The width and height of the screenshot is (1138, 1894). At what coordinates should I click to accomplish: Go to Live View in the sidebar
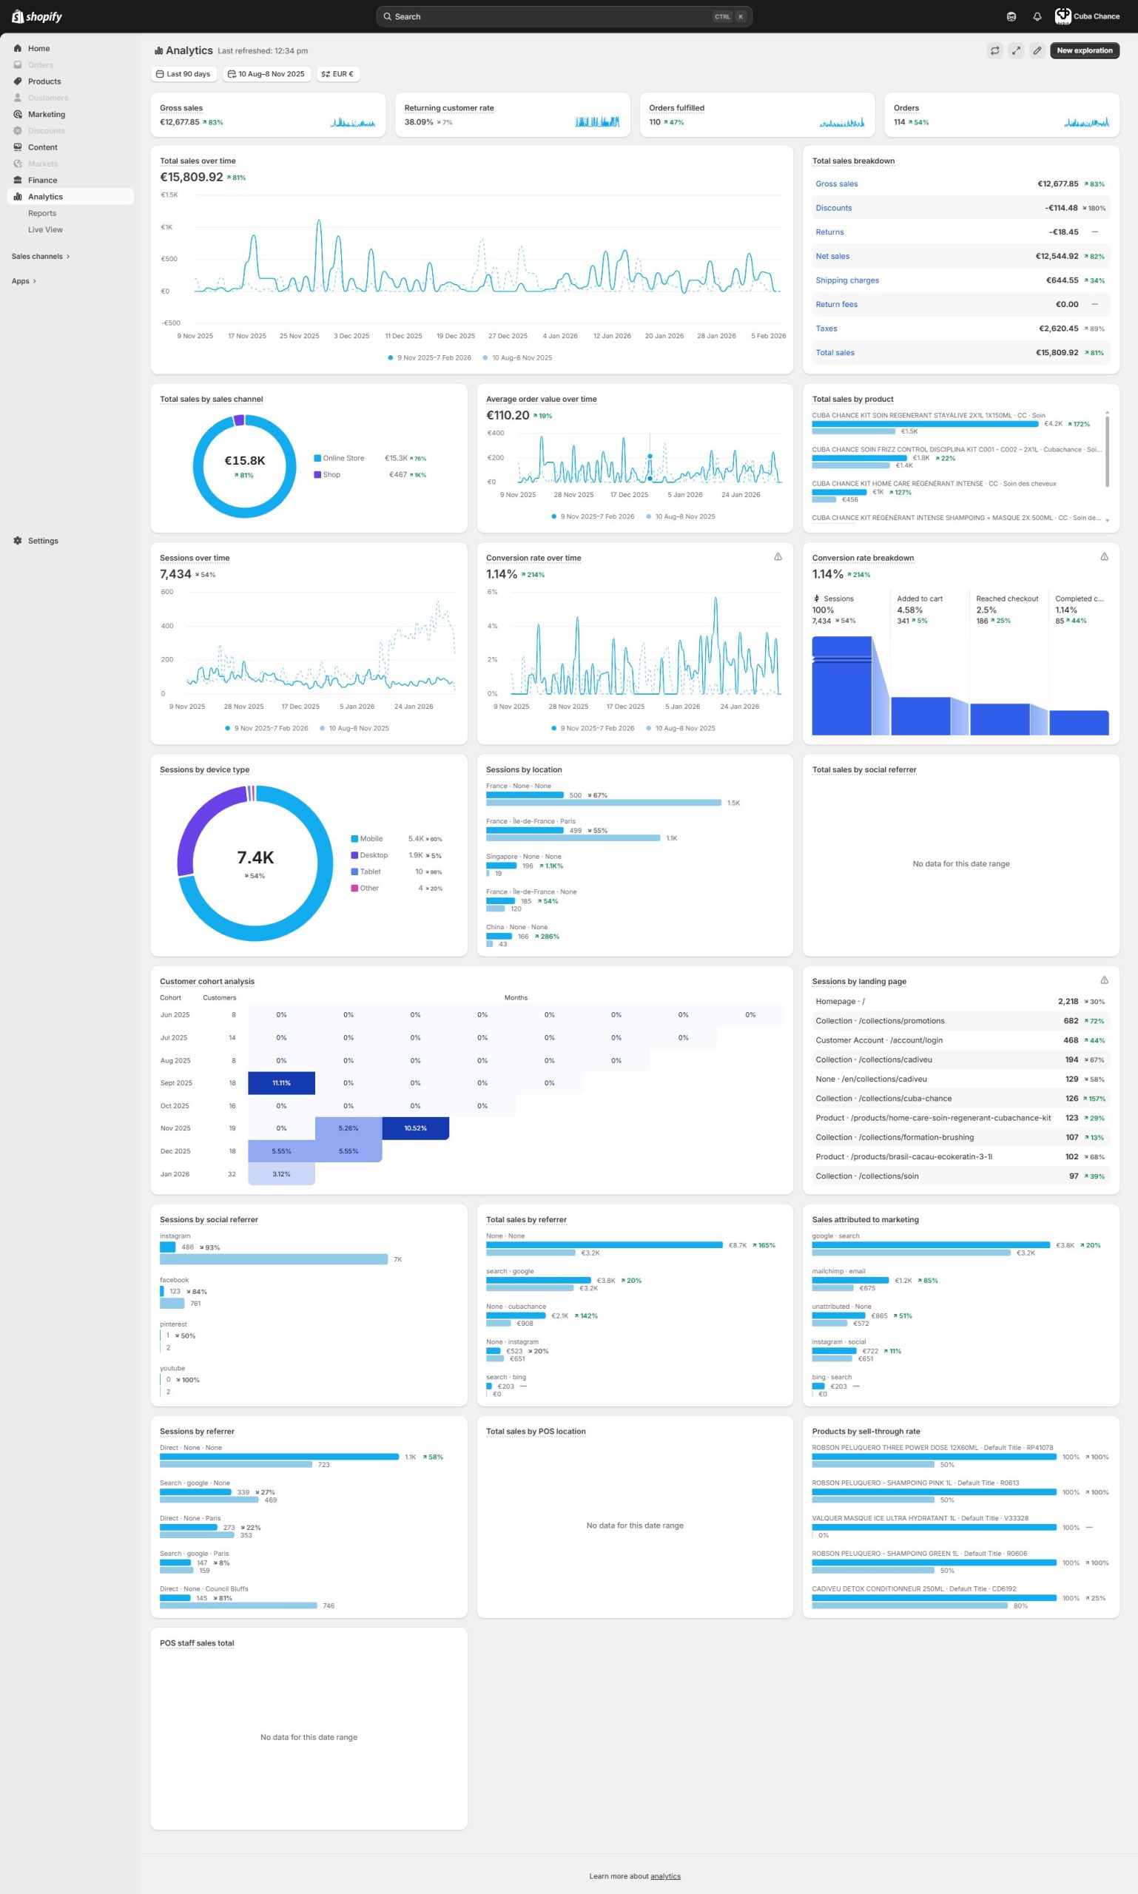(x=45, y=229)
